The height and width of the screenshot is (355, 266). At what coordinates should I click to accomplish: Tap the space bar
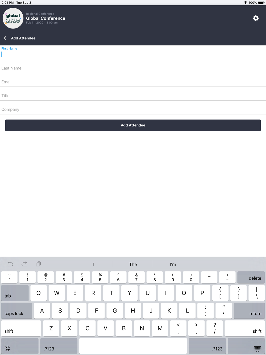tap(133, 346)
